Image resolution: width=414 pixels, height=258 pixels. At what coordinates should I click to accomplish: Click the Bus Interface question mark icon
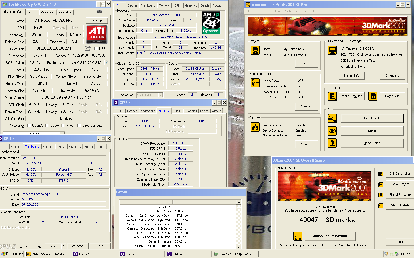coord(106,62)
